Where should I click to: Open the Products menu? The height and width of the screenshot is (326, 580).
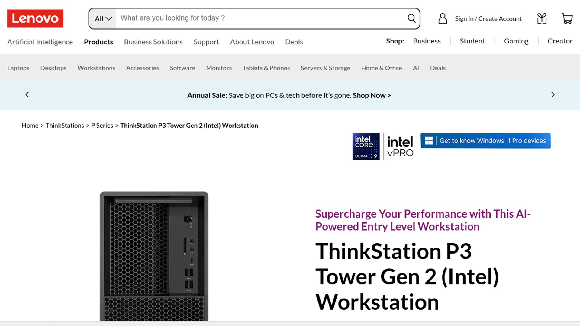98,42
